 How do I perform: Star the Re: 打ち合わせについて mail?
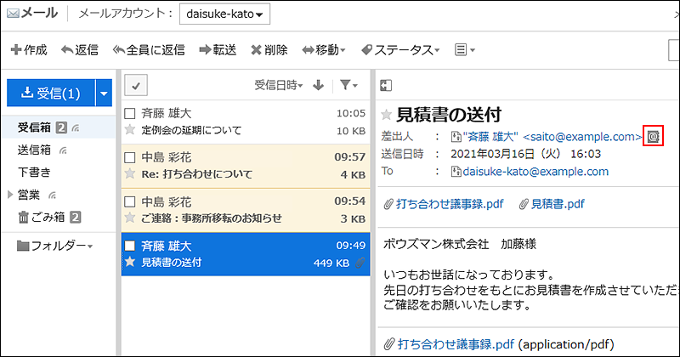(x=130, y=173)
